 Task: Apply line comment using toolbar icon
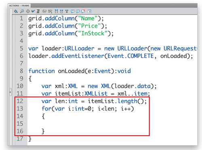pos(78,11)
